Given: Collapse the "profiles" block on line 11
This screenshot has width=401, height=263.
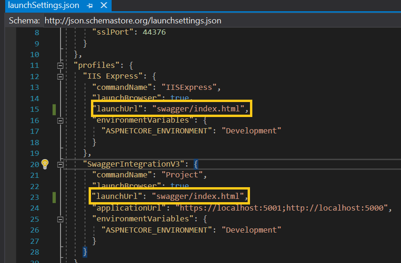Looking at the screenshot, I should tap(60, 66).
